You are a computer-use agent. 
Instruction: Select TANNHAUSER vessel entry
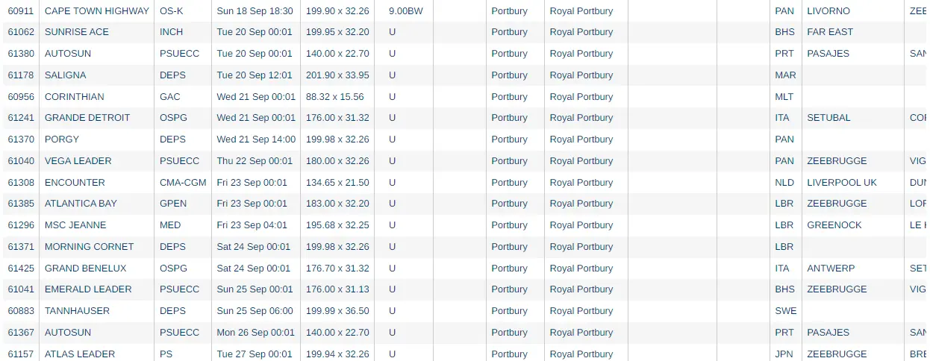click(x=77, y=311)
